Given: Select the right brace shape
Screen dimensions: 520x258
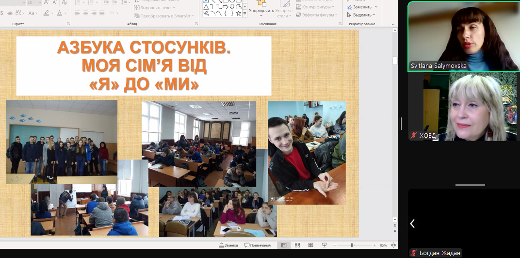Looking at the screenshot, I should (232, 13).
